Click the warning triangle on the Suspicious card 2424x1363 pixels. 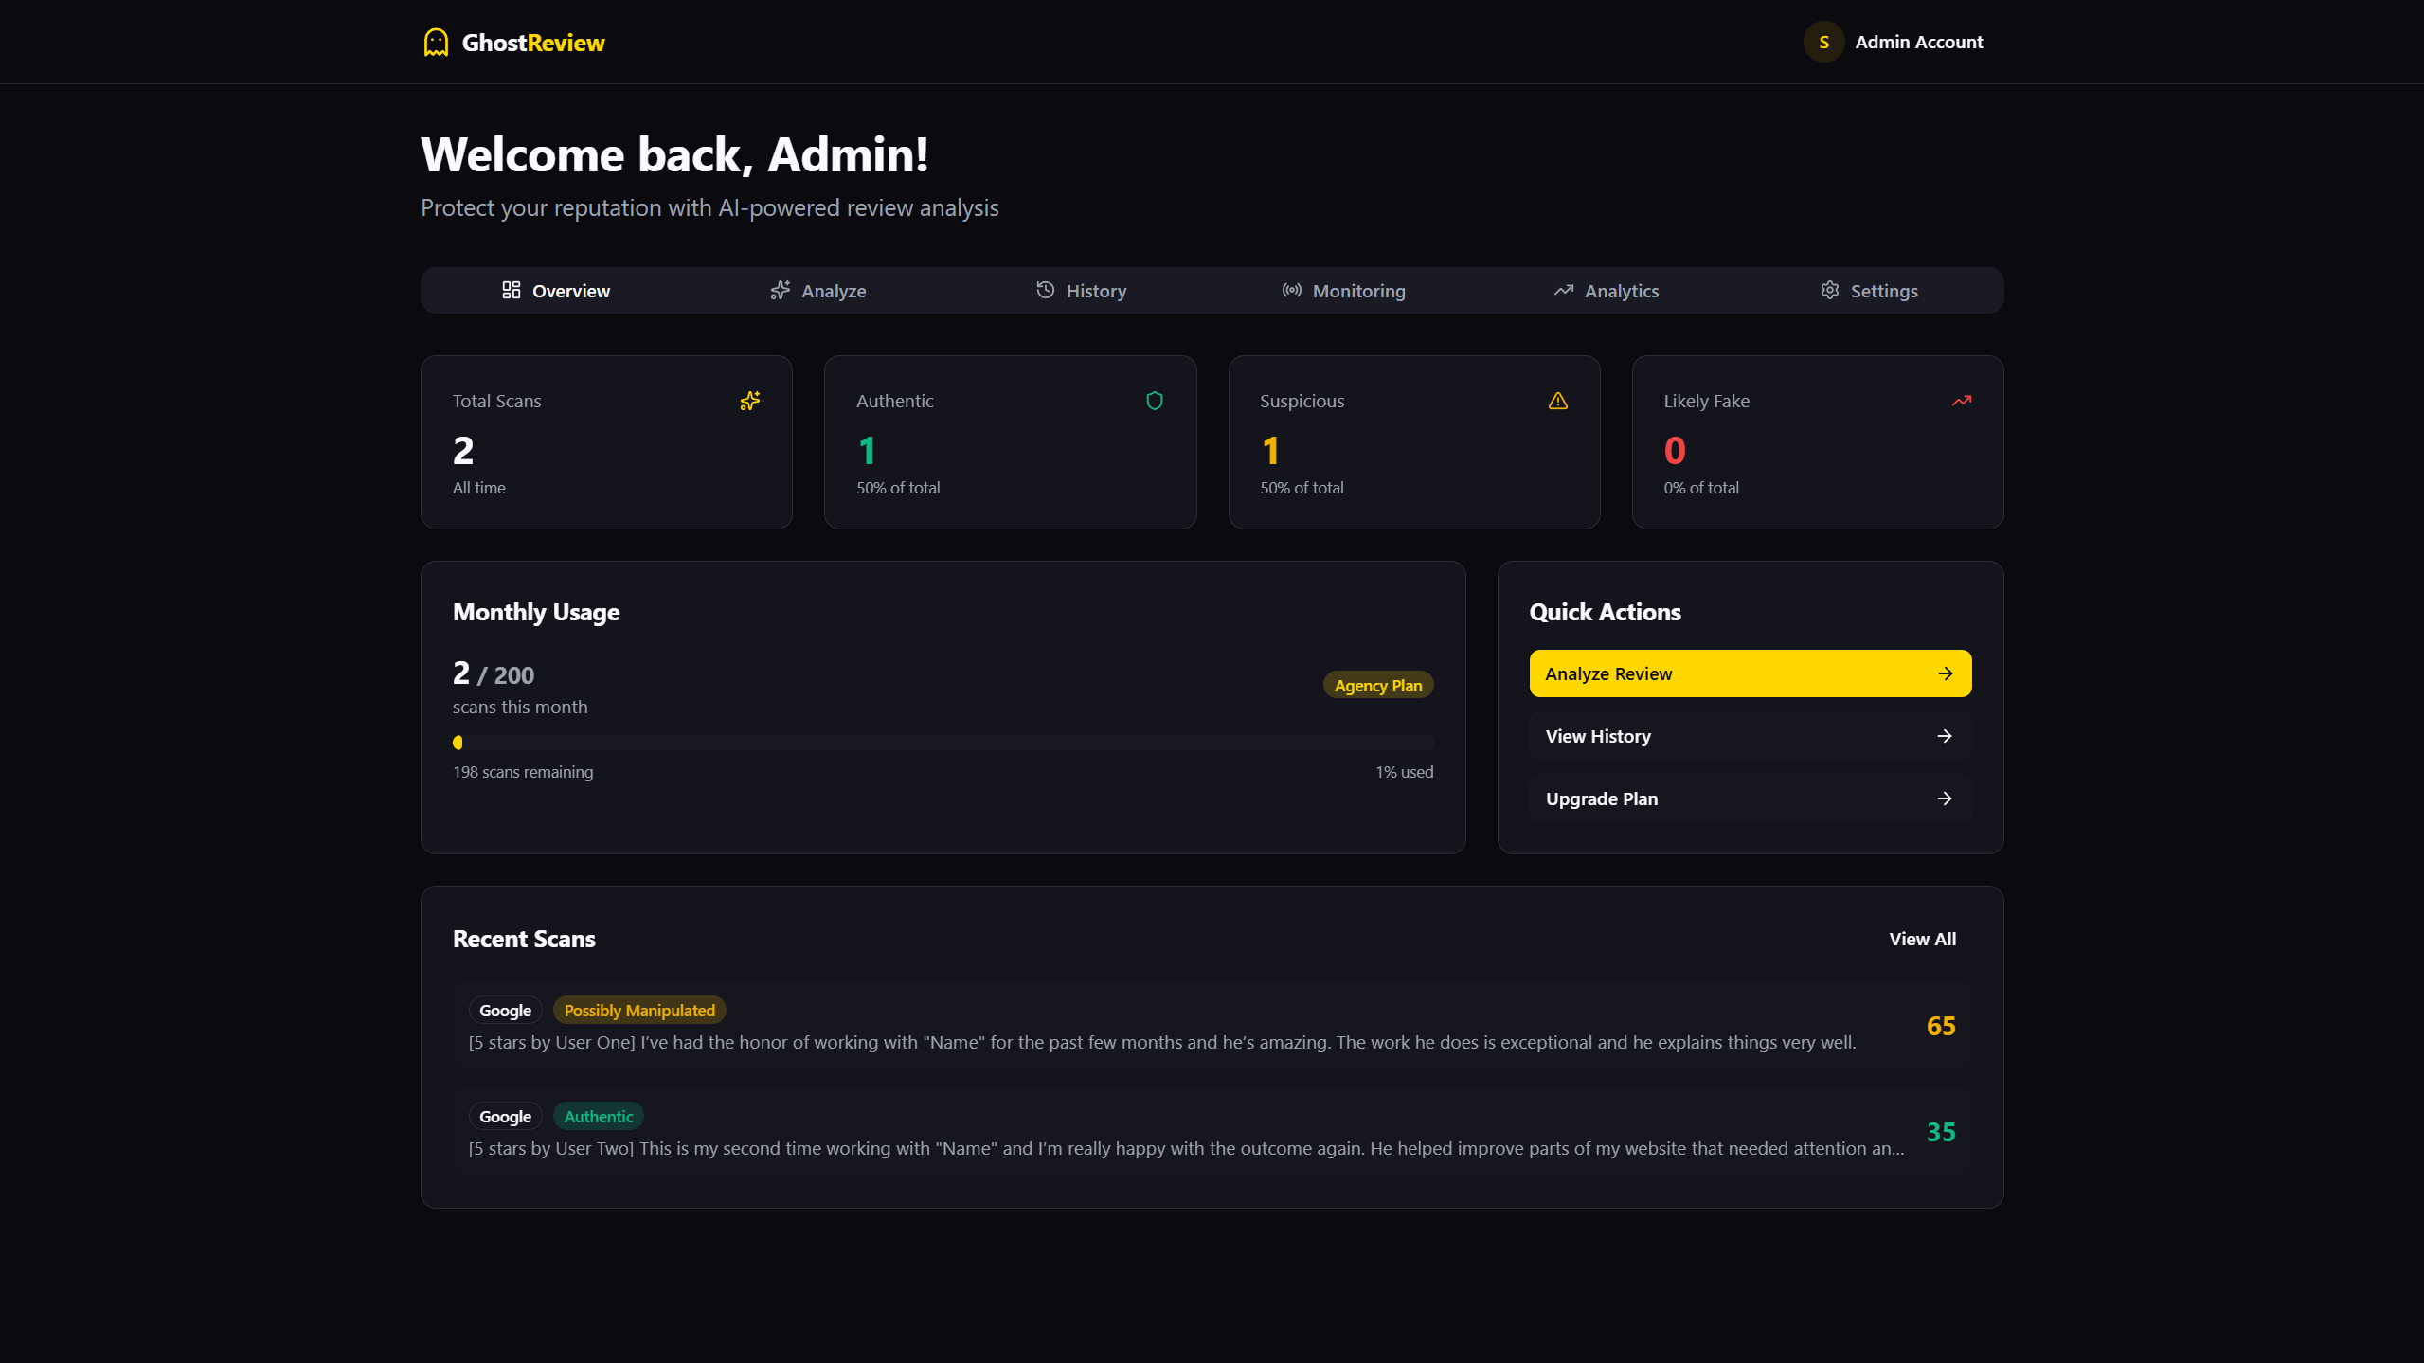1558,401
